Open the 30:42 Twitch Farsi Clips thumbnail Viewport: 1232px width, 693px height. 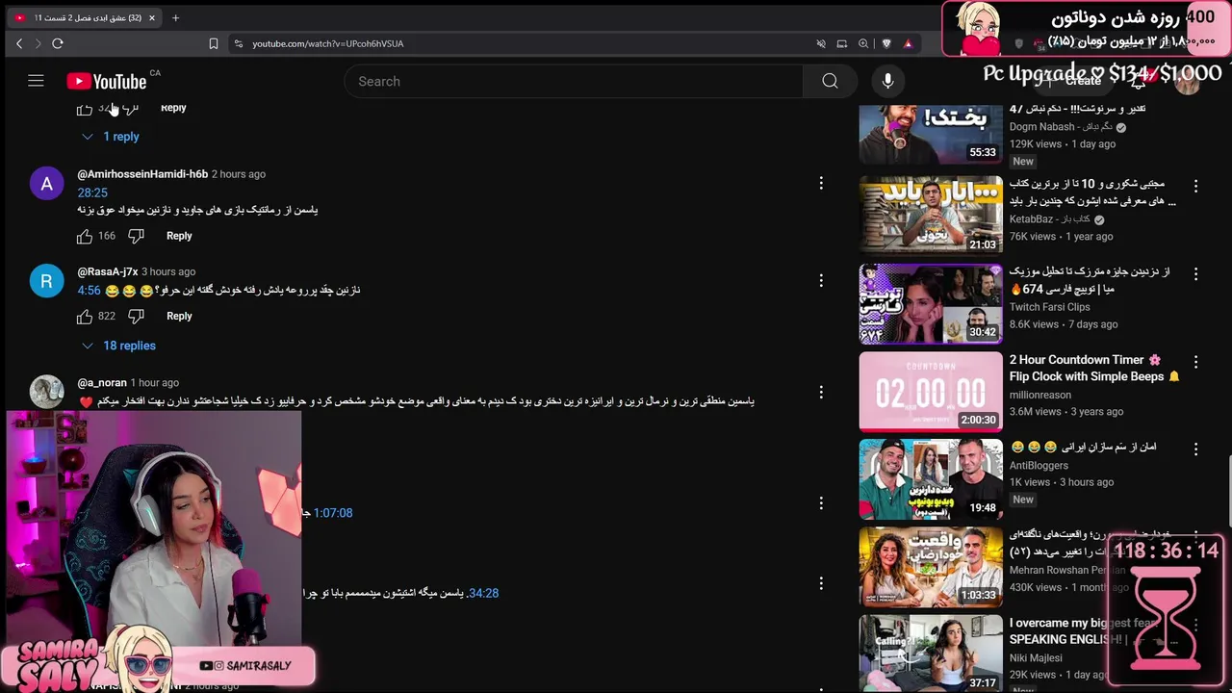click(931, 303)
